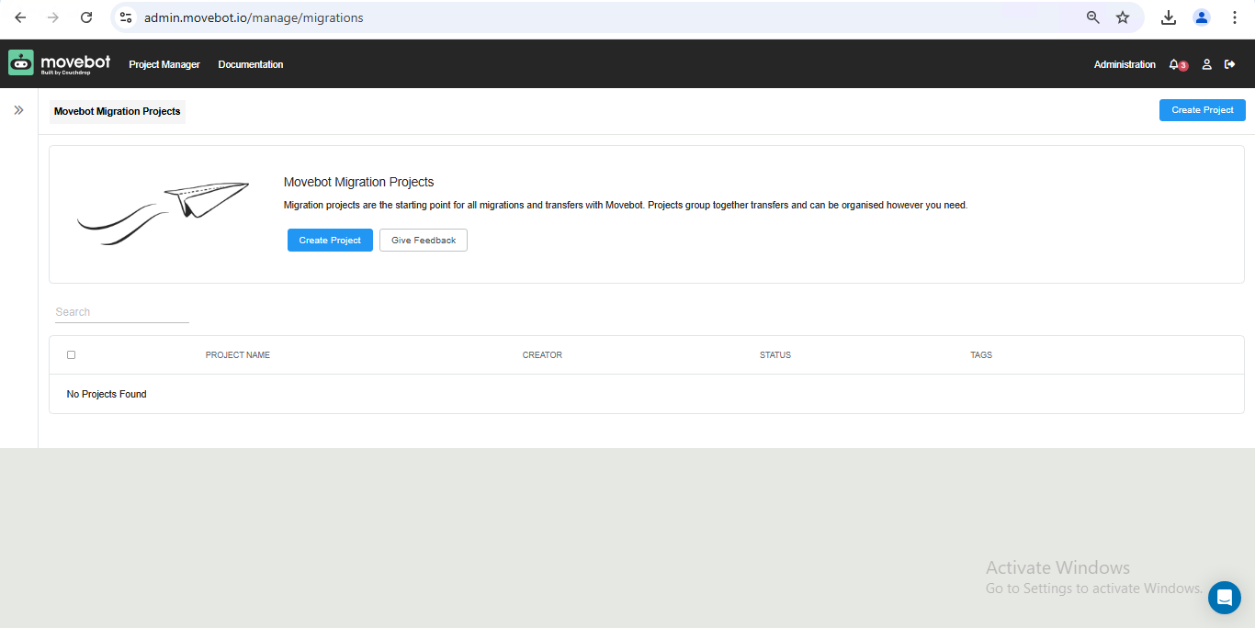Open the user profile icon in the header
The height and width of the screenshot is (628, 1255).
point(1207,64)
